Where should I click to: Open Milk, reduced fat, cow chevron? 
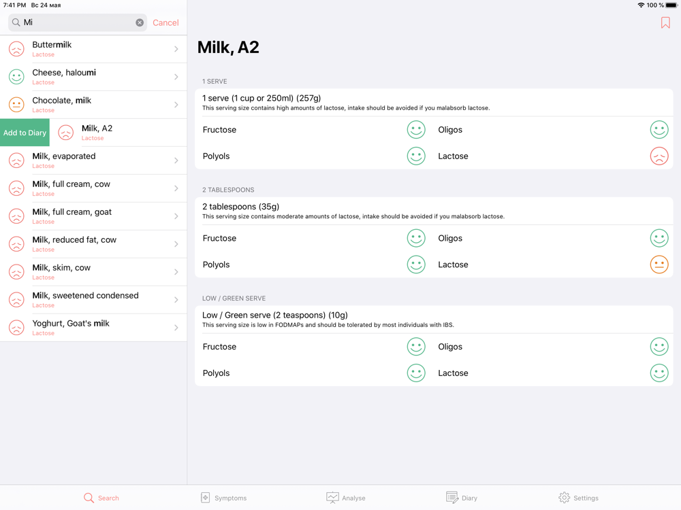tap(176, 243)
